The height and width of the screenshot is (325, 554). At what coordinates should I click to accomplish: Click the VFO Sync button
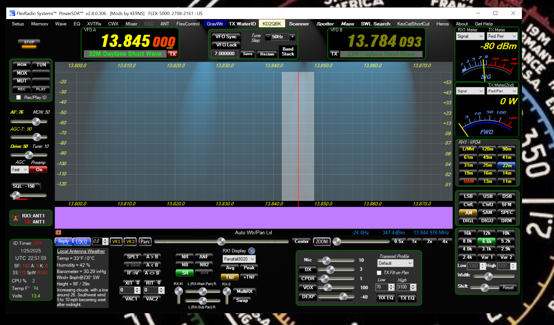click(x=226, y=37)
